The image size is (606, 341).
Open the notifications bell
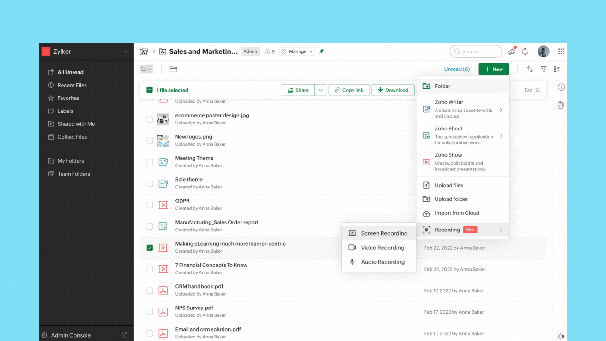525,51
